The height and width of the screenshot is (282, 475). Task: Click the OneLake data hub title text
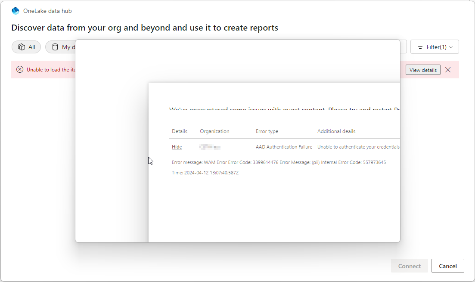47,11
